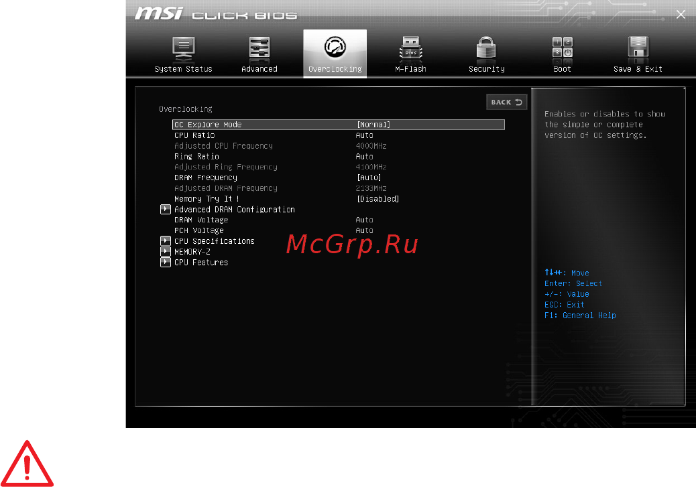
Task: Select the Overclocking gauge icon
Action: (335, 48)
